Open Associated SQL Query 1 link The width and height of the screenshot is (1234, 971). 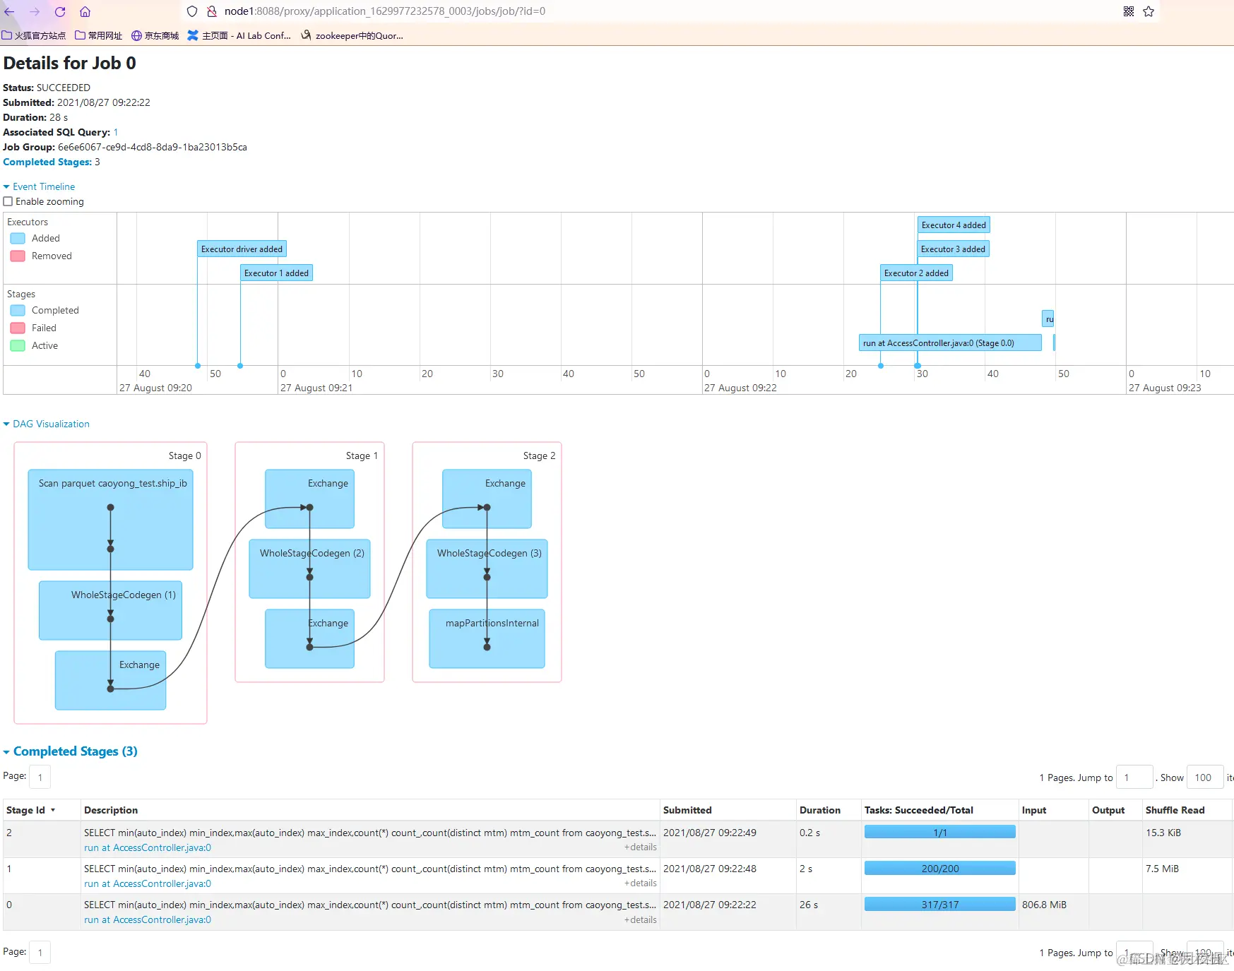pyautogui.click(x=116, y=132)
